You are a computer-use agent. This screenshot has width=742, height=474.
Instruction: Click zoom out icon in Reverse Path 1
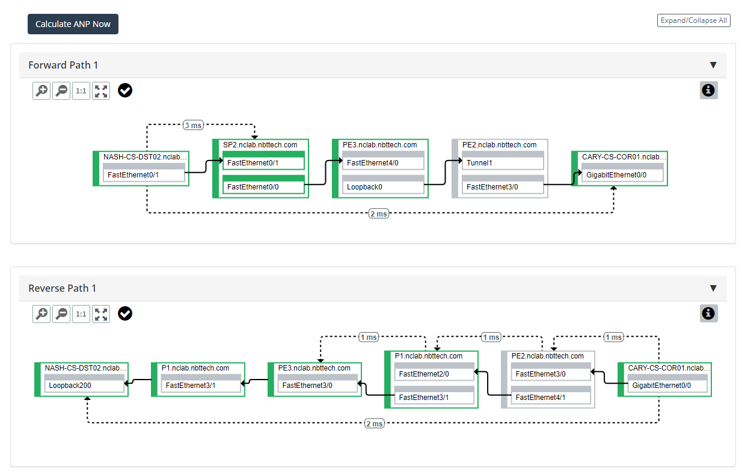[61, 314]
